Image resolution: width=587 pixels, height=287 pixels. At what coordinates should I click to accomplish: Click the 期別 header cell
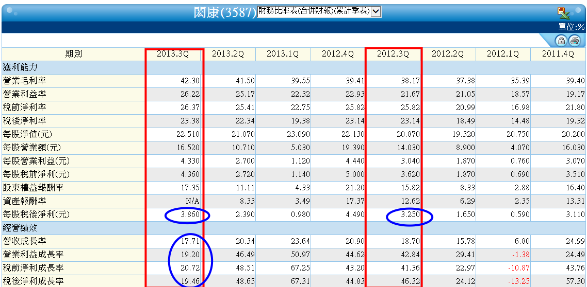click(x=74, y=54)
